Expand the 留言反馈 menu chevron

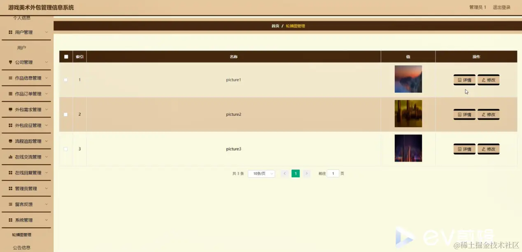tap(47, 204)
